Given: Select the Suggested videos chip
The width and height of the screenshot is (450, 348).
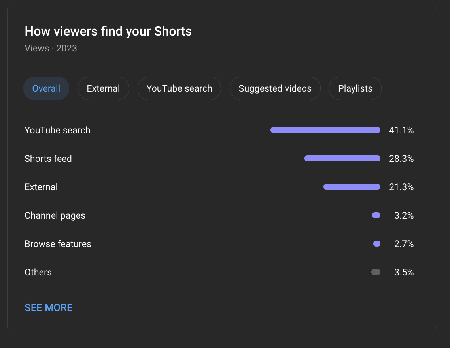Looking at the screenshot, I should pos(275,88).
